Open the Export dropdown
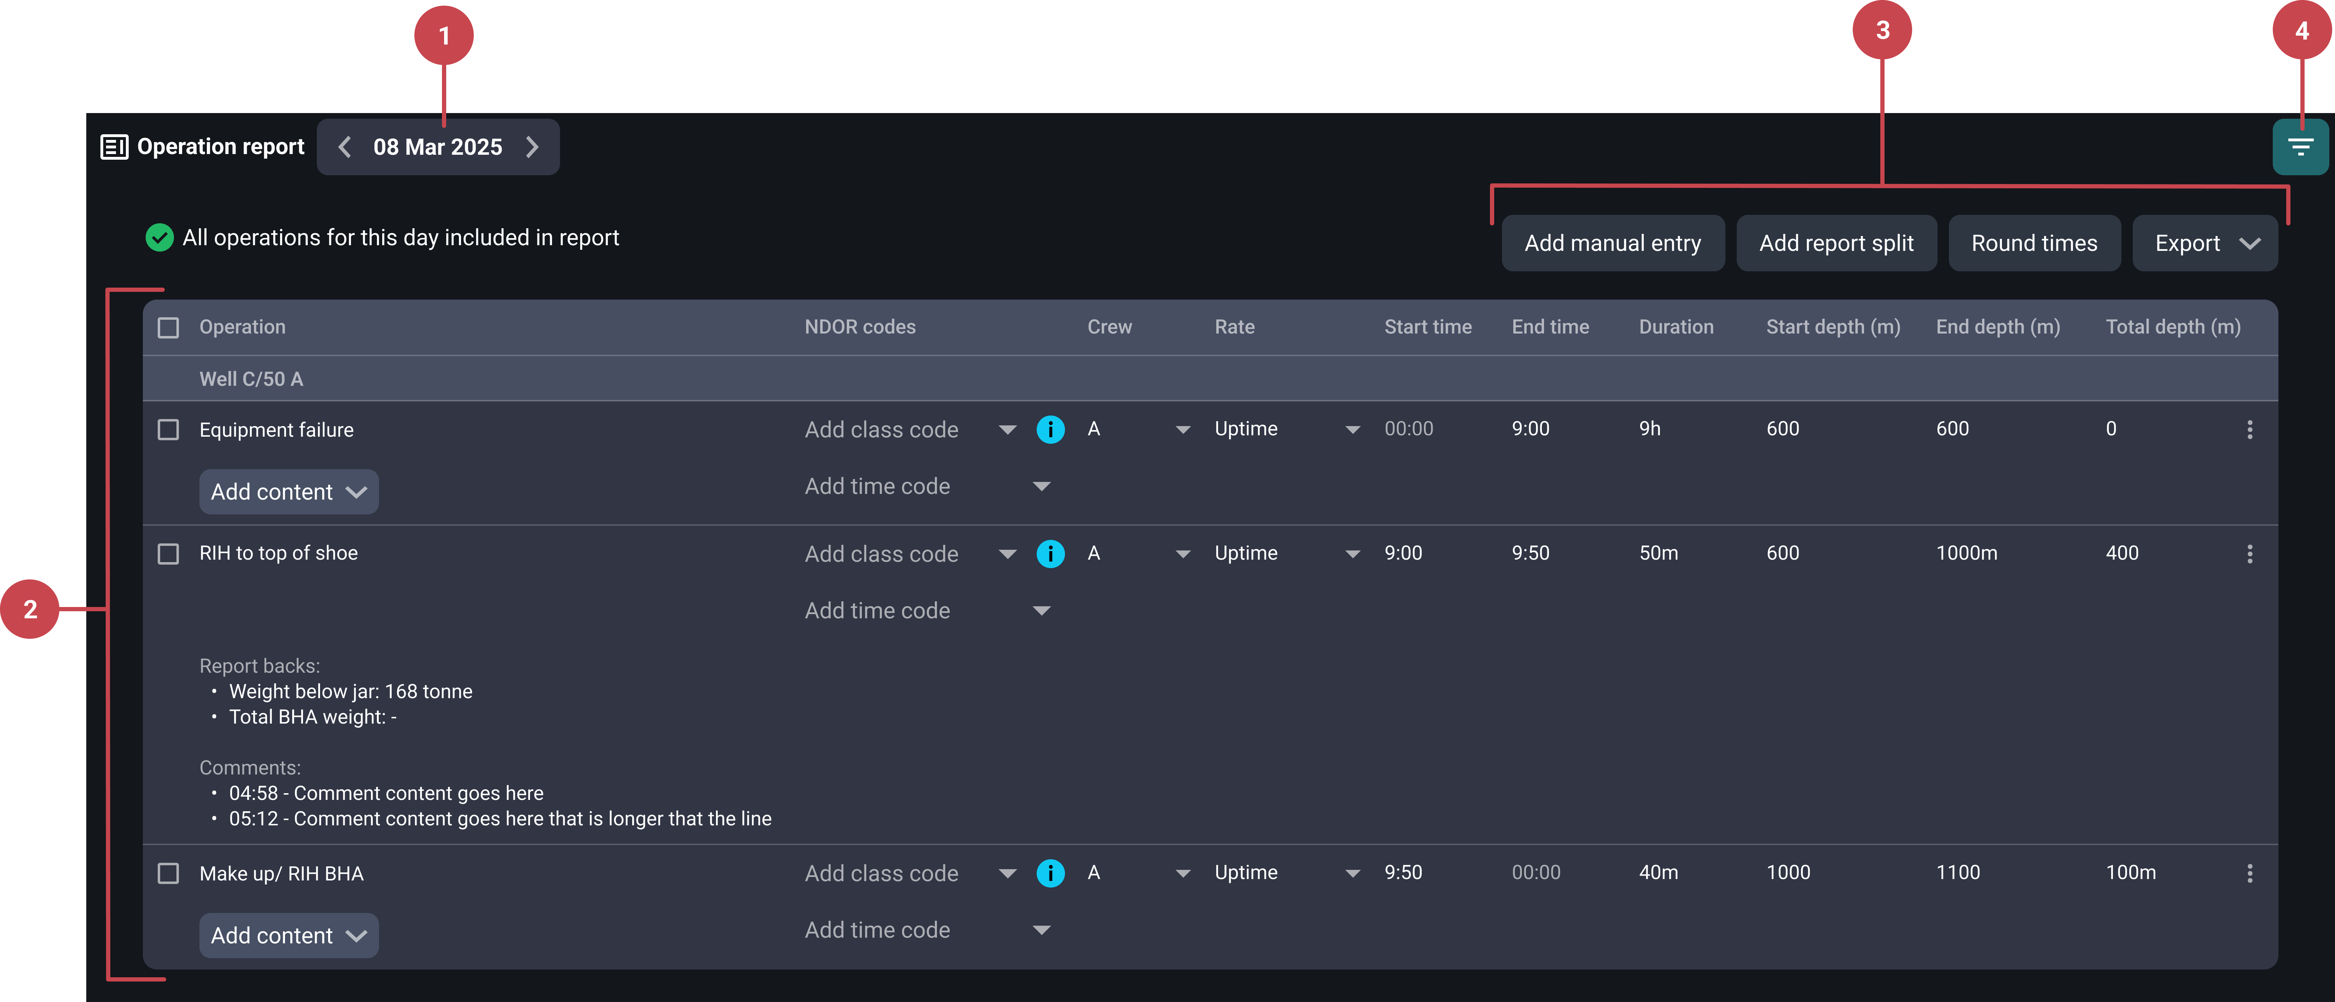 pyautogui.click(x=2205, y=243)
